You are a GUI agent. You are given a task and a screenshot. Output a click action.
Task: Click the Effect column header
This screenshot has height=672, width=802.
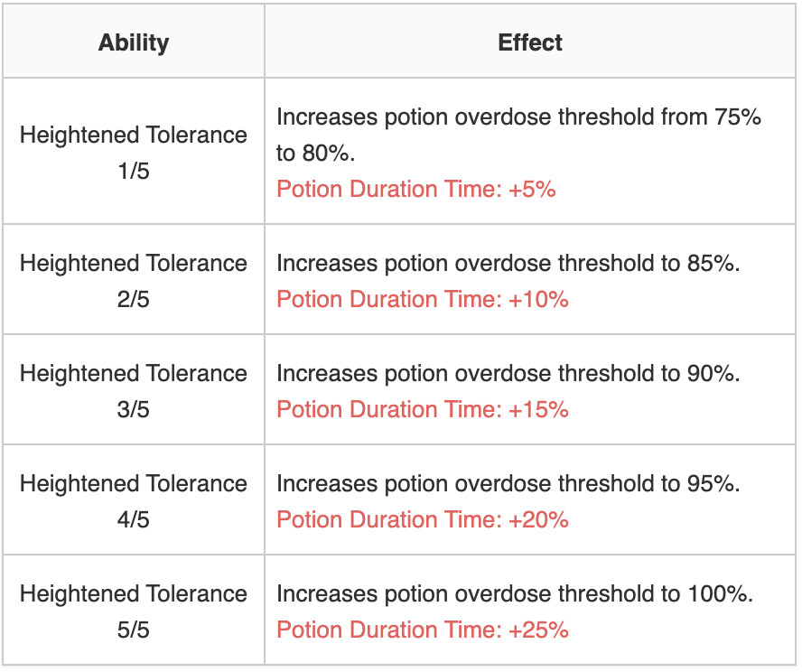coord(530,42)
